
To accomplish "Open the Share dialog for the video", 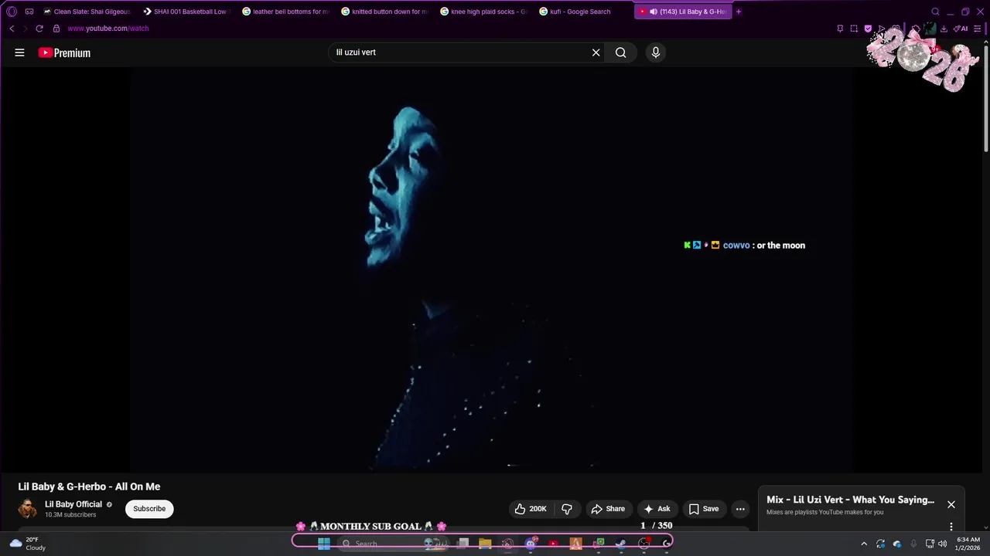I will (x=608, y=509).
